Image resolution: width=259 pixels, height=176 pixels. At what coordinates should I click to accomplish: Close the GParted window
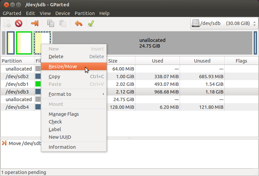6,5
